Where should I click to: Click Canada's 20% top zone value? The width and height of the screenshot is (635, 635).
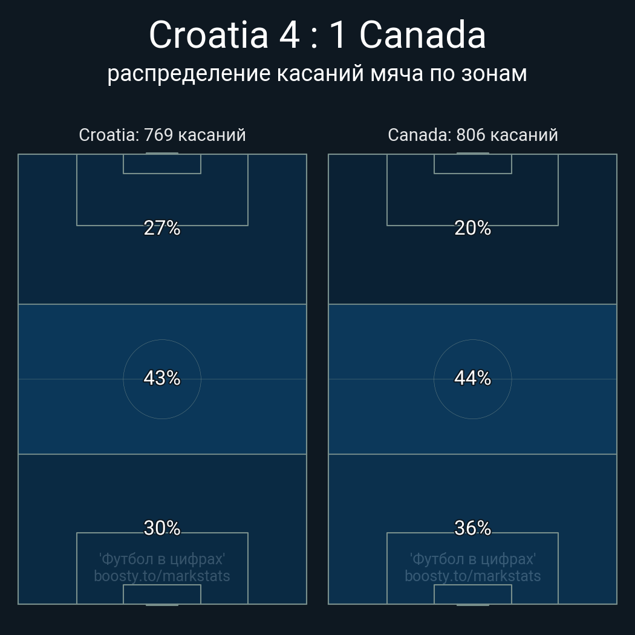click(472, 228)
